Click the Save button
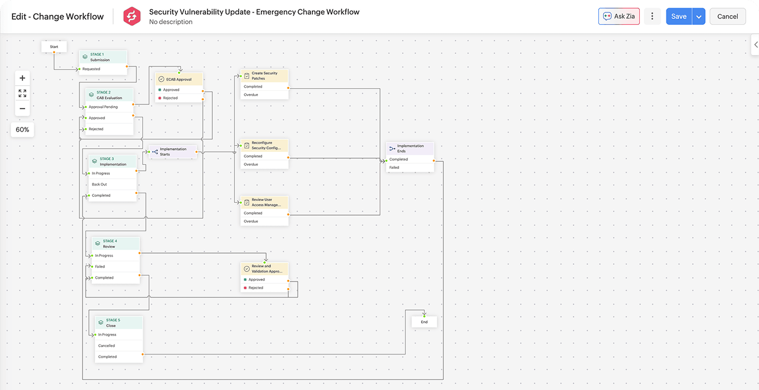 pos(679,17)
